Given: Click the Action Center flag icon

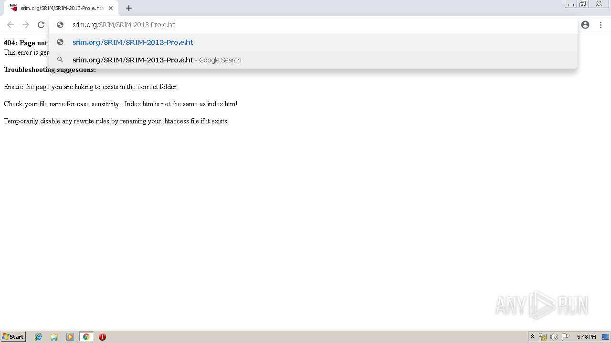Looking at the screenshot, I should pyautogui.click(x=566, y=337).
